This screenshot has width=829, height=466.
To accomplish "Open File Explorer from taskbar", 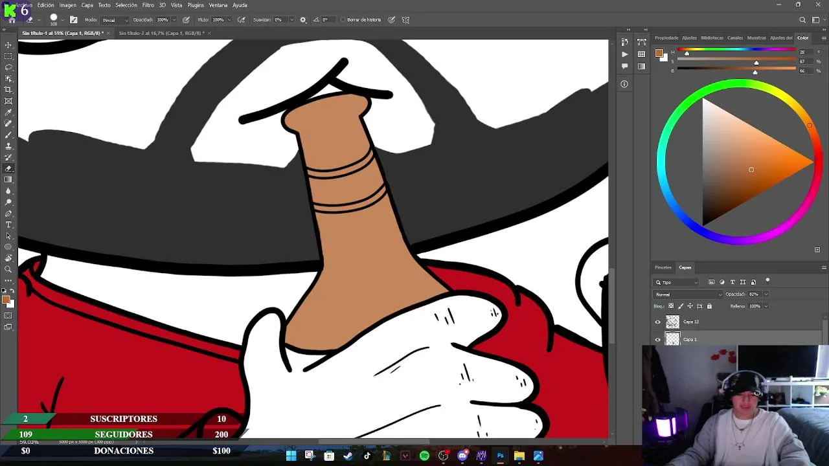I will click(519, 456).
